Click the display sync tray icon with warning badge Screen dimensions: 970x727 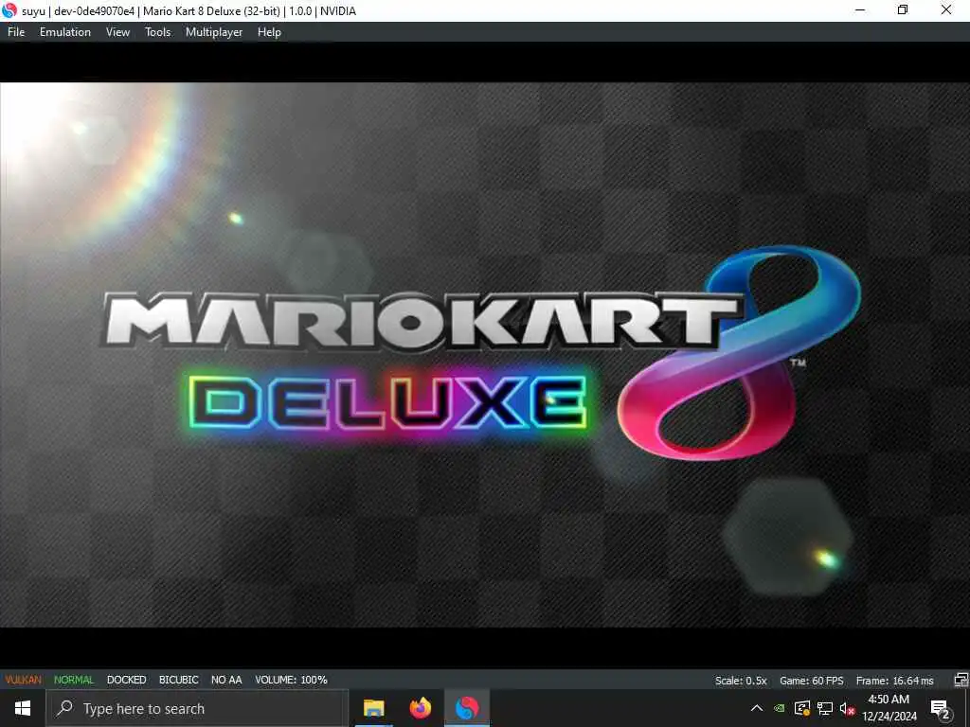point(801,708)
